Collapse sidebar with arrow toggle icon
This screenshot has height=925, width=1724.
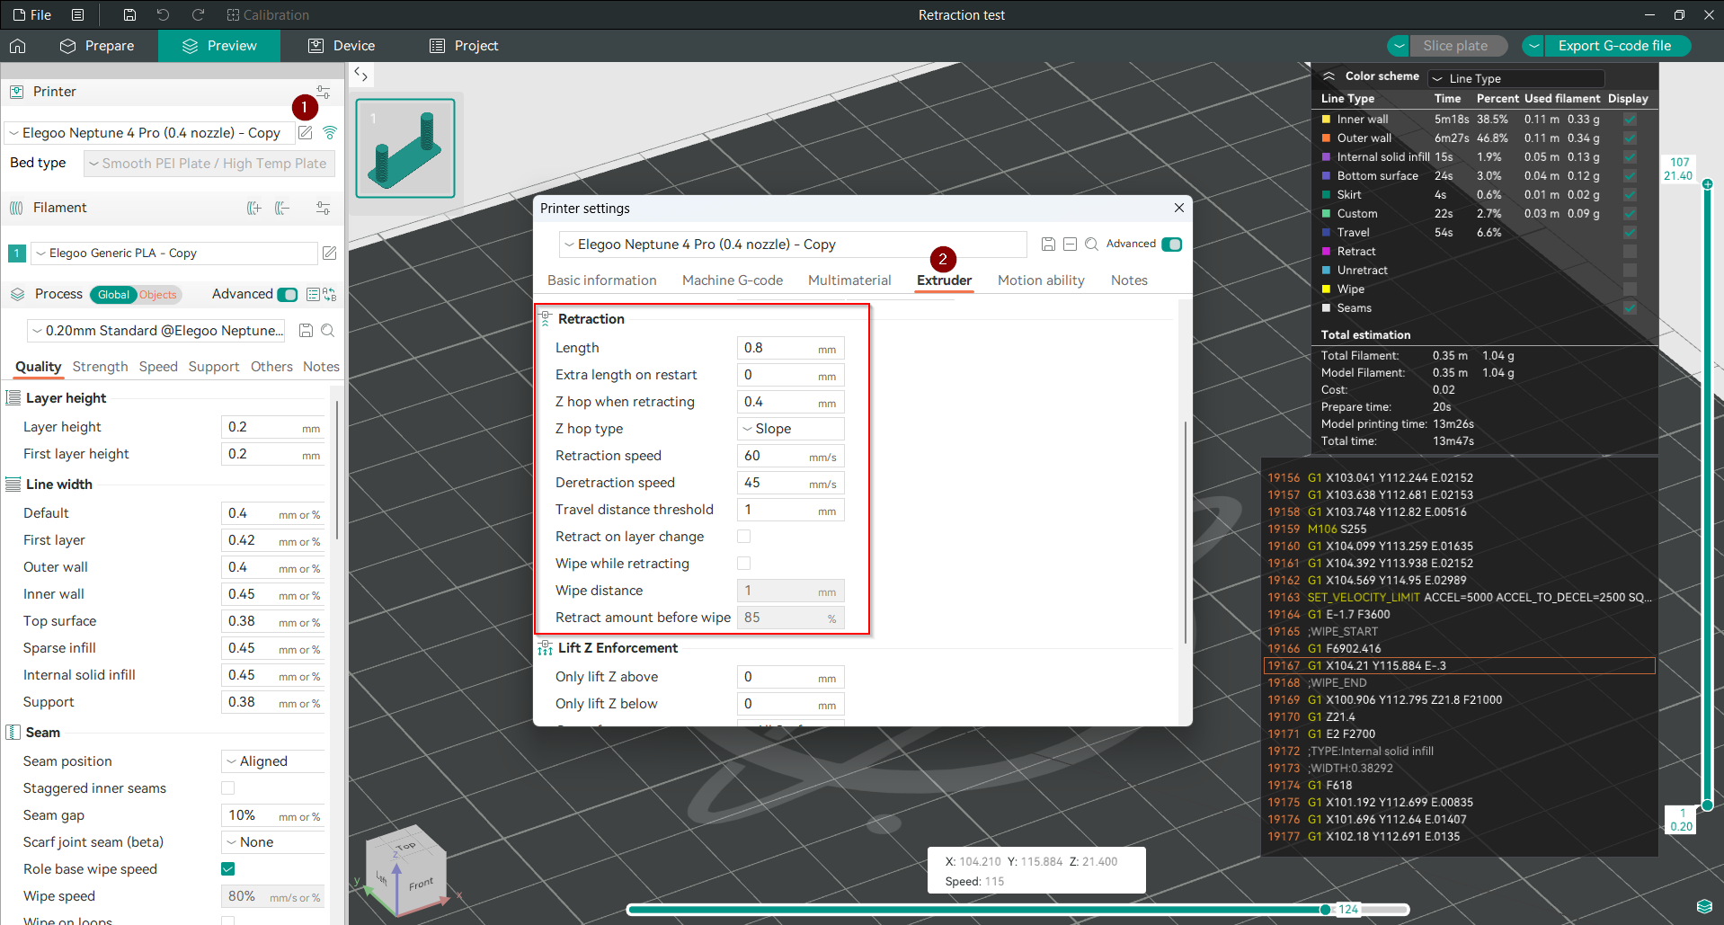pyautogui.click(x=360, y=74)
